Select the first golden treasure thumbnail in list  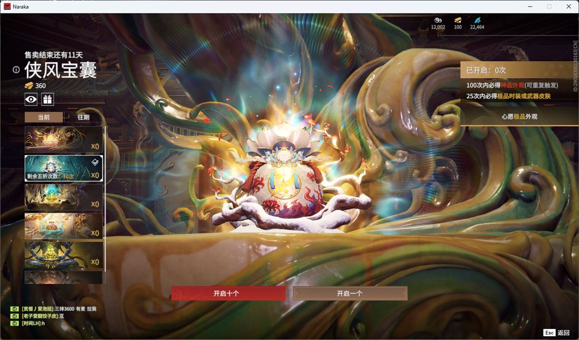pyautogui.click(x=64, y=139)
